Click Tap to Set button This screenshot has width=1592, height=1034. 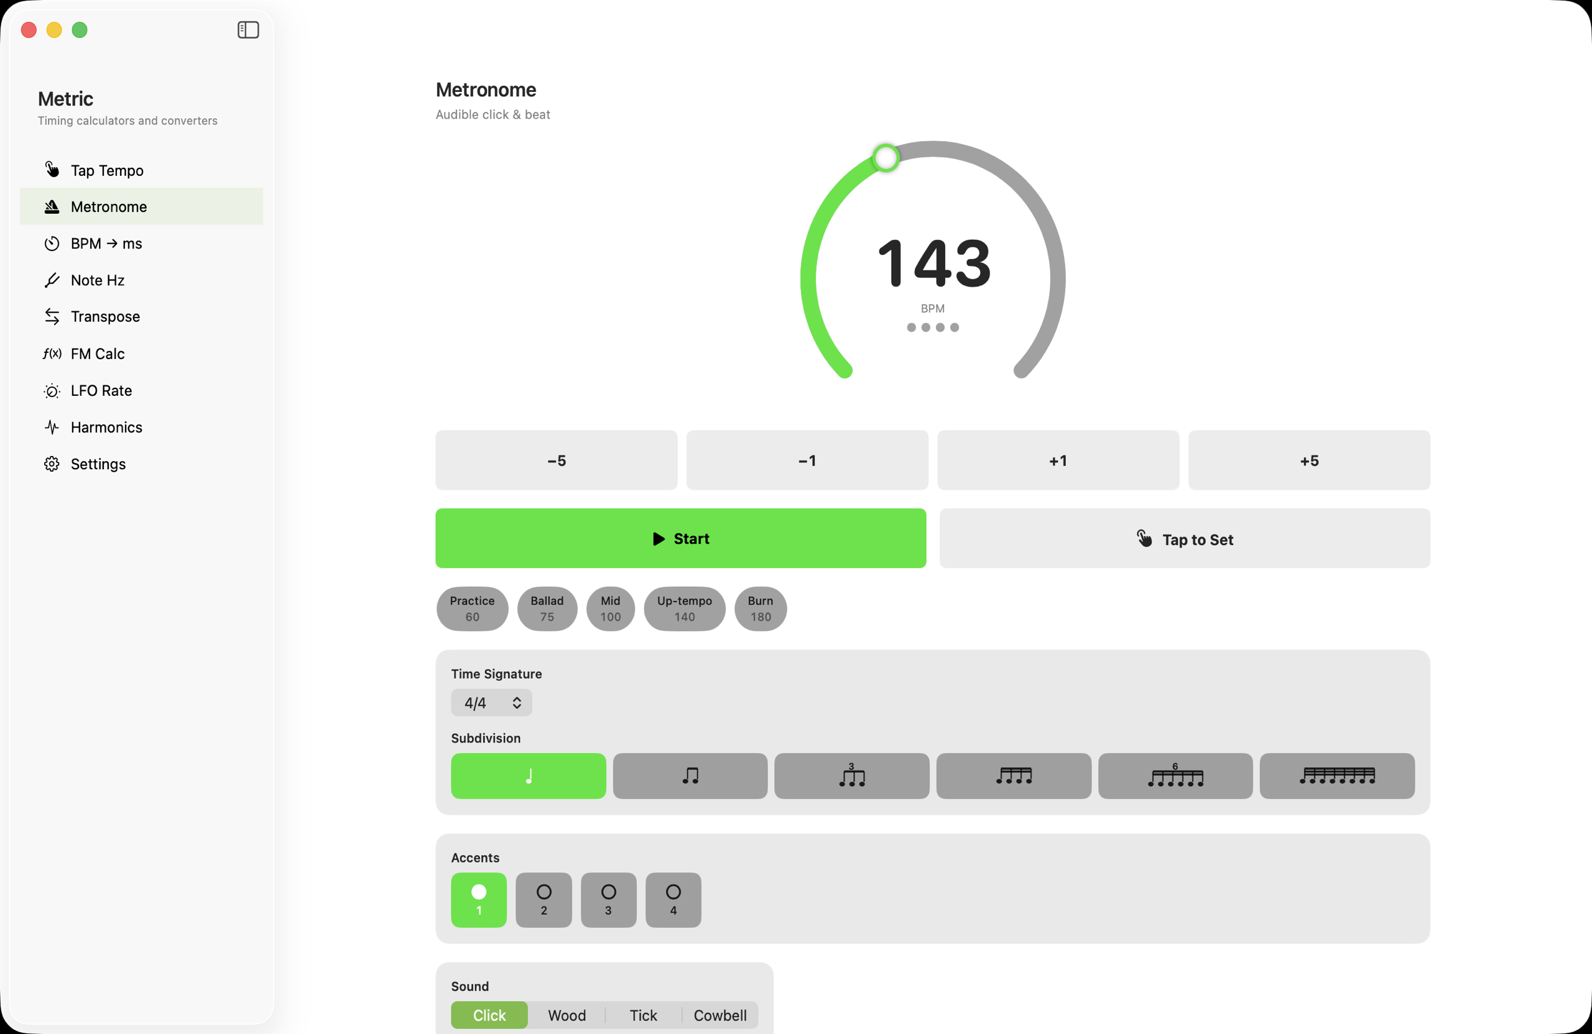pos(1185,538)
